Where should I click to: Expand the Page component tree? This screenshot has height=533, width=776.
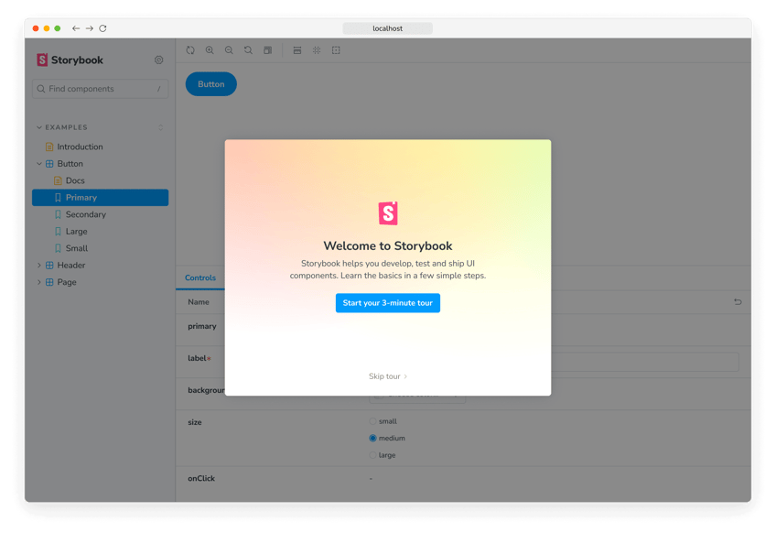[x=39, y=282]
